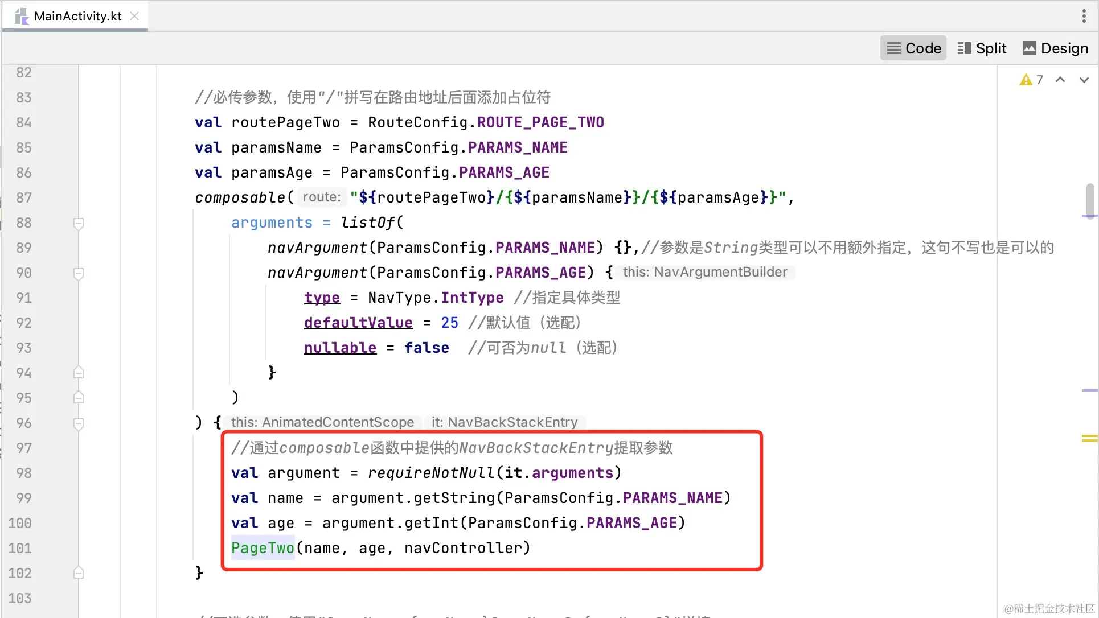This screenshot has width=1099, height=618.
Task: Switch to Design view mode
Action: pyautogui.click(x=1056, y=48)
